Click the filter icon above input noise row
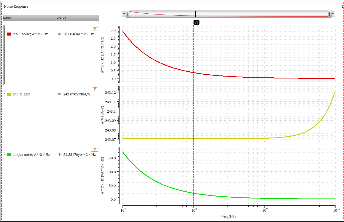The width and height of the screenshot is (344, 222). [x=95, y=29]
